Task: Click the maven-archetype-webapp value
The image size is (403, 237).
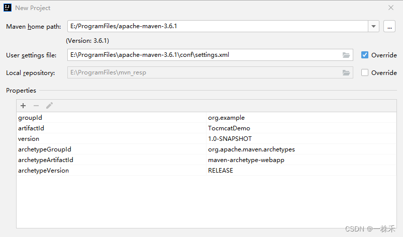Action: pyautogui.click(x=246, y=160)
